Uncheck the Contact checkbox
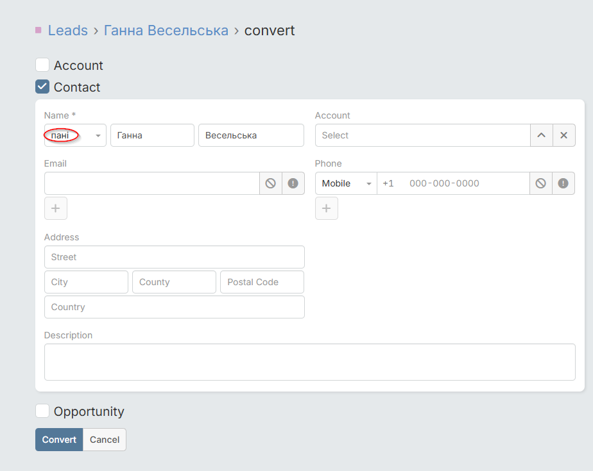This screenshot has width=593, height=471. [x=42, y=87]
